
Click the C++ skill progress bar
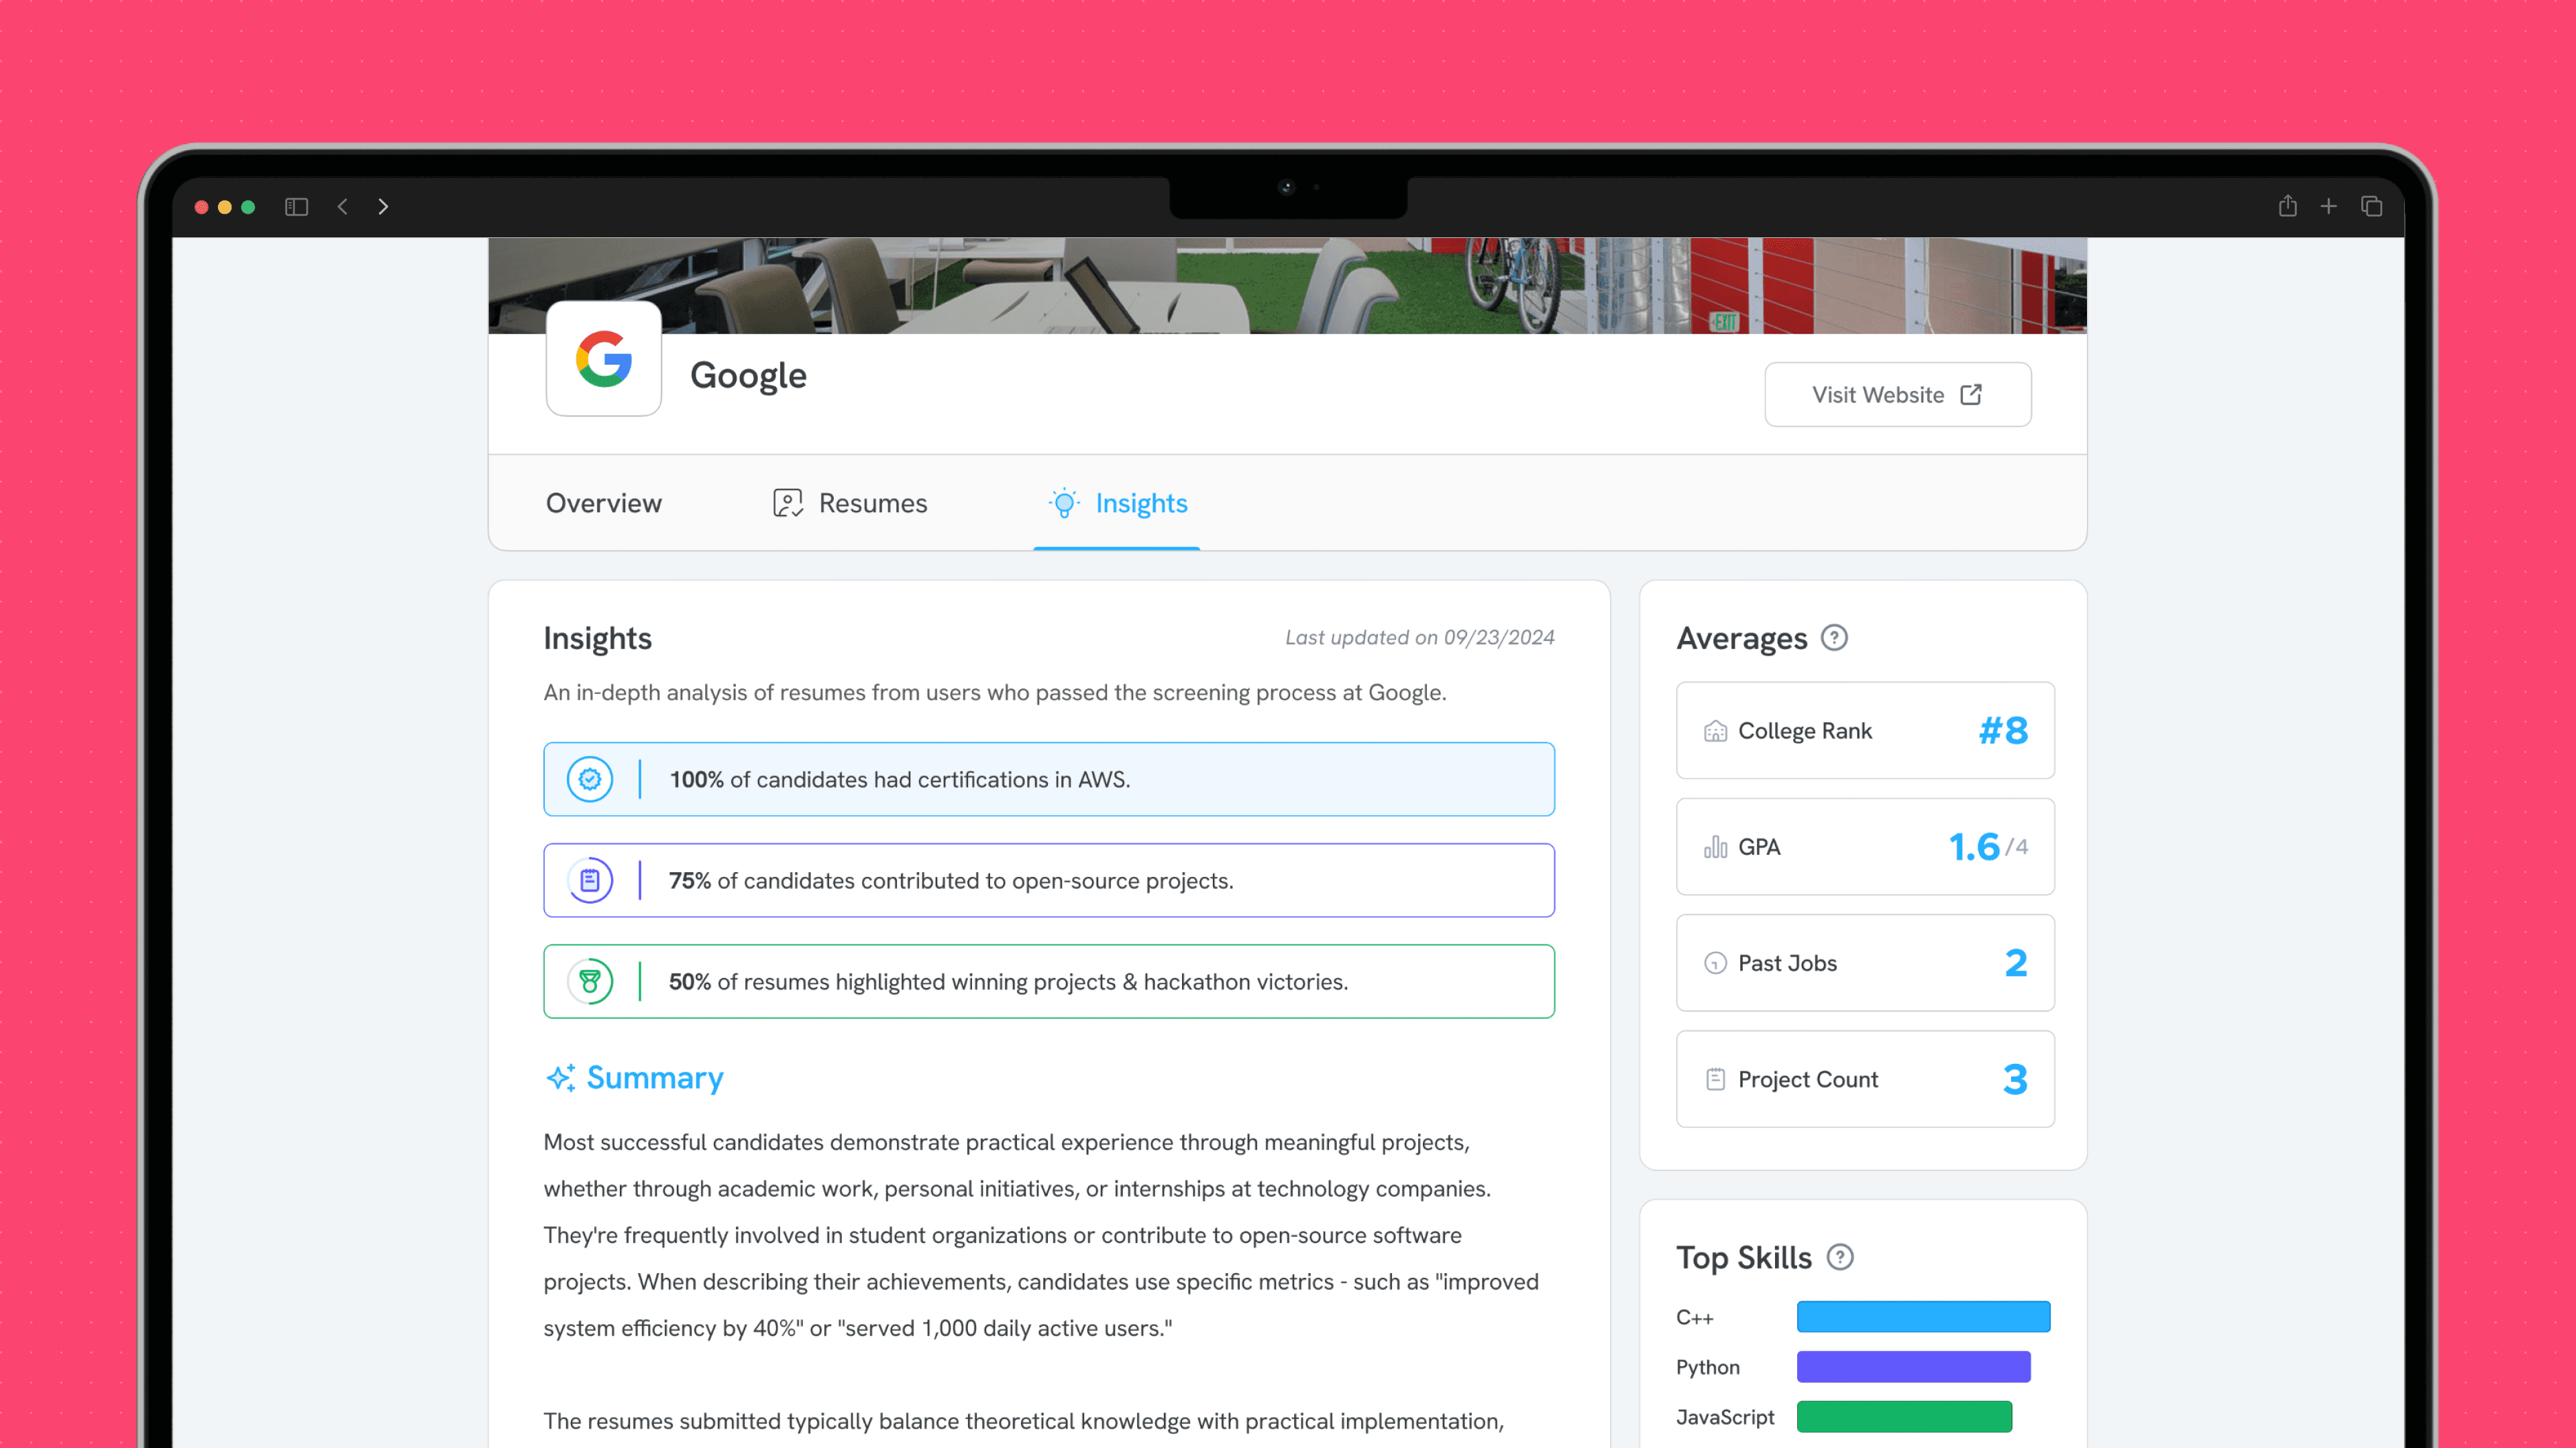pos(1922,1316)
